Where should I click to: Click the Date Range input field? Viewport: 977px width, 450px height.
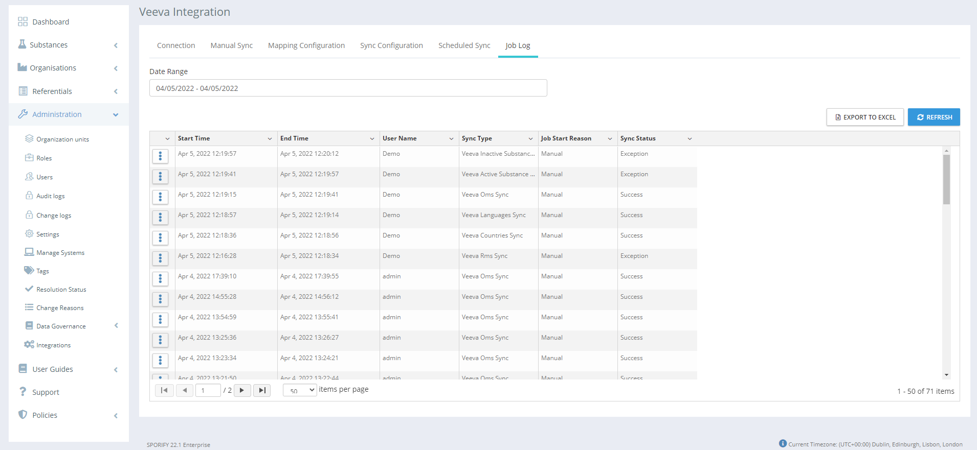coord(348,88)
